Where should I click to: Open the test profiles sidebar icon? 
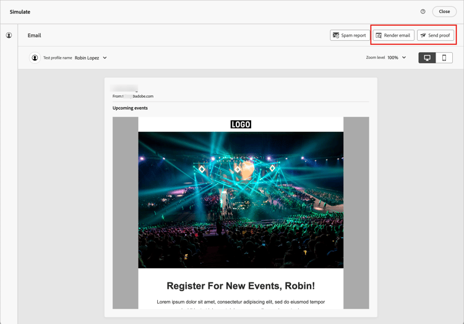(9, 35)
